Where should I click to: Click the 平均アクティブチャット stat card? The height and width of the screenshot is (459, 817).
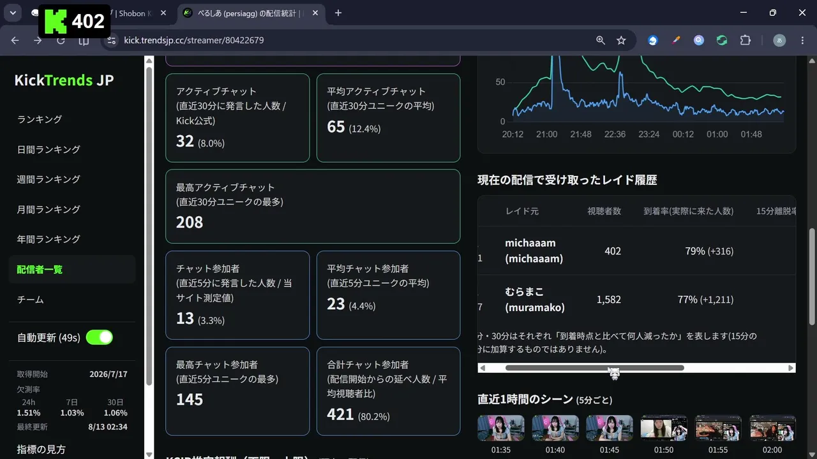pos(388,118)
